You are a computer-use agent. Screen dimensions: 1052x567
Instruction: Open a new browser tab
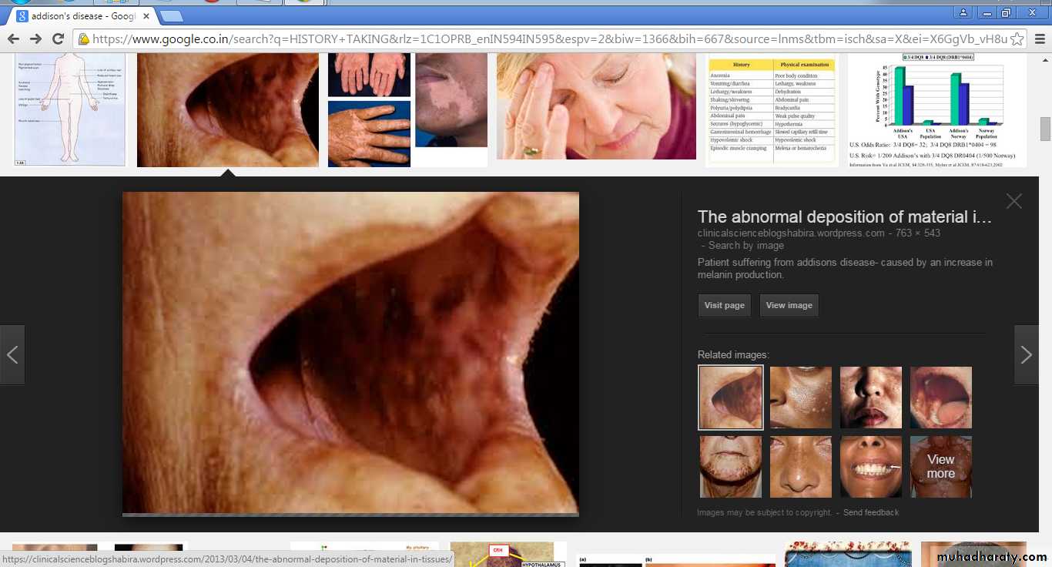(x=172, y=16)
